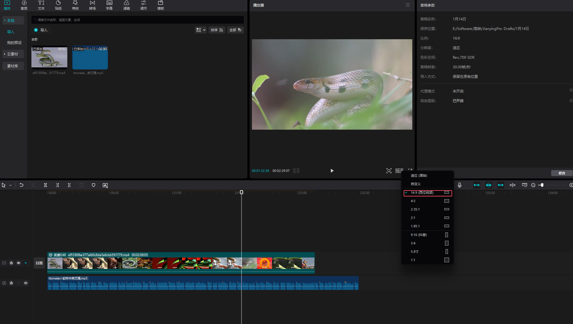This screenshot has width=573, height=324.
Task: Toggle audio track speaker mute
Action: tap(26, 283)
